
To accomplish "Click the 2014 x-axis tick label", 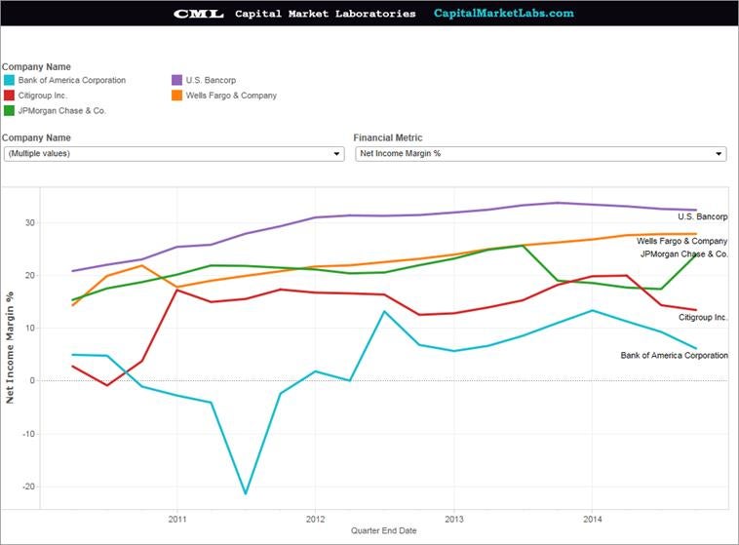I will tap(593, 520).
